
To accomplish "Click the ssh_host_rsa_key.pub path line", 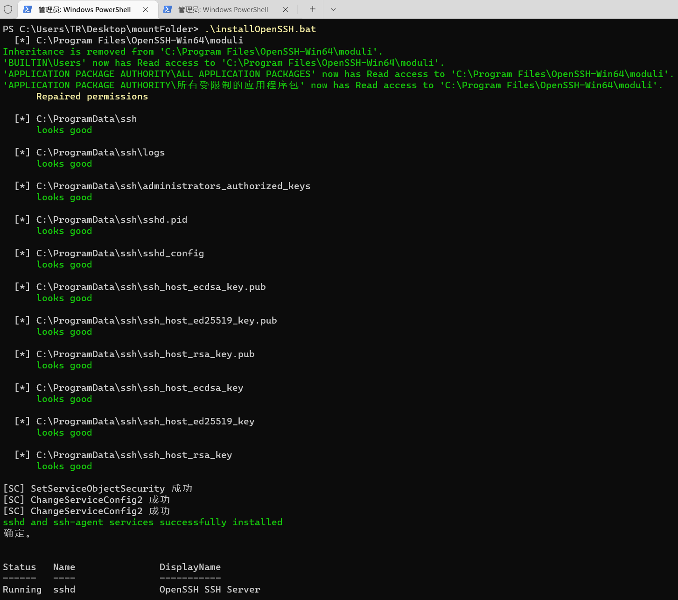I will (x=145, y=354).
